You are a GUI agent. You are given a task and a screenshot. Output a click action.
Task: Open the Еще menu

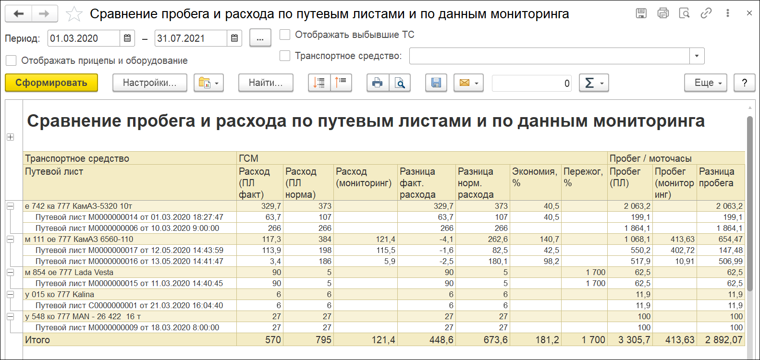(x=705, y=83)
